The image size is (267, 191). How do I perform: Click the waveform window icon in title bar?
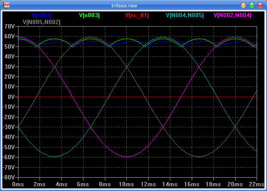click(6, 5)
